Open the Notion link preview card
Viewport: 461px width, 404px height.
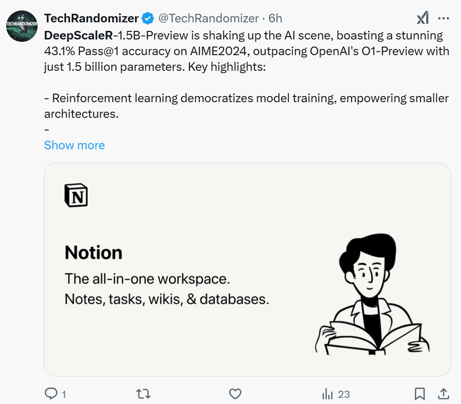(x=247, y=269)
